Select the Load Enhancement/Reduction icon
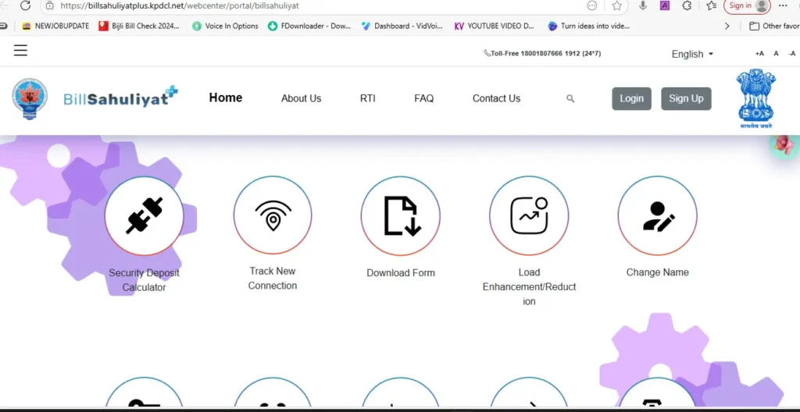The width and height of the screenshot is (800, 412). pos(529,216)
